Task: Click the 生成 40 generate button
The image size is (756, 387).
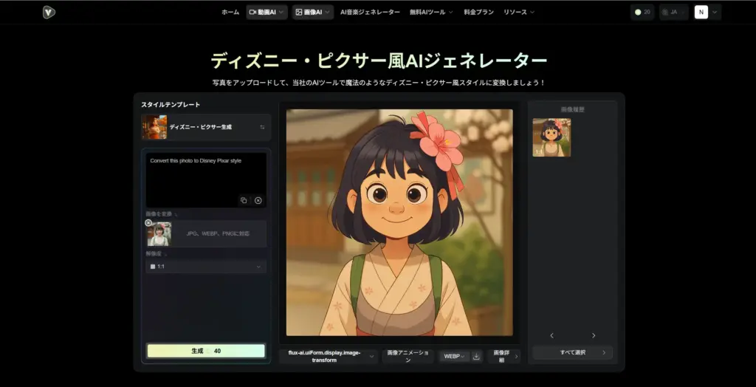Action: point(206,351)
